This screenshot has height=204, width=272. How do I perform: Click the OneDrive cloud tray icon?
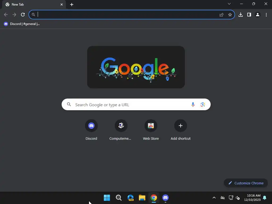click(x=223, y=198)
